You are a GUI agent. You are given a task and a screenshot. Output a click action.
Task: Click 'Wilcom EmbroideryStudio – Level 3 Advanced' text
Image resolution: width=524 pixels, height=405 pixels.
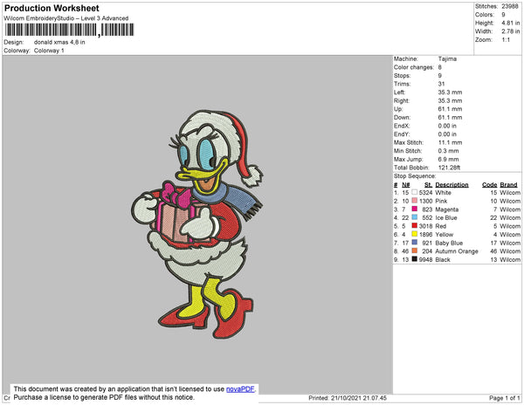click(x=66, y=18)
